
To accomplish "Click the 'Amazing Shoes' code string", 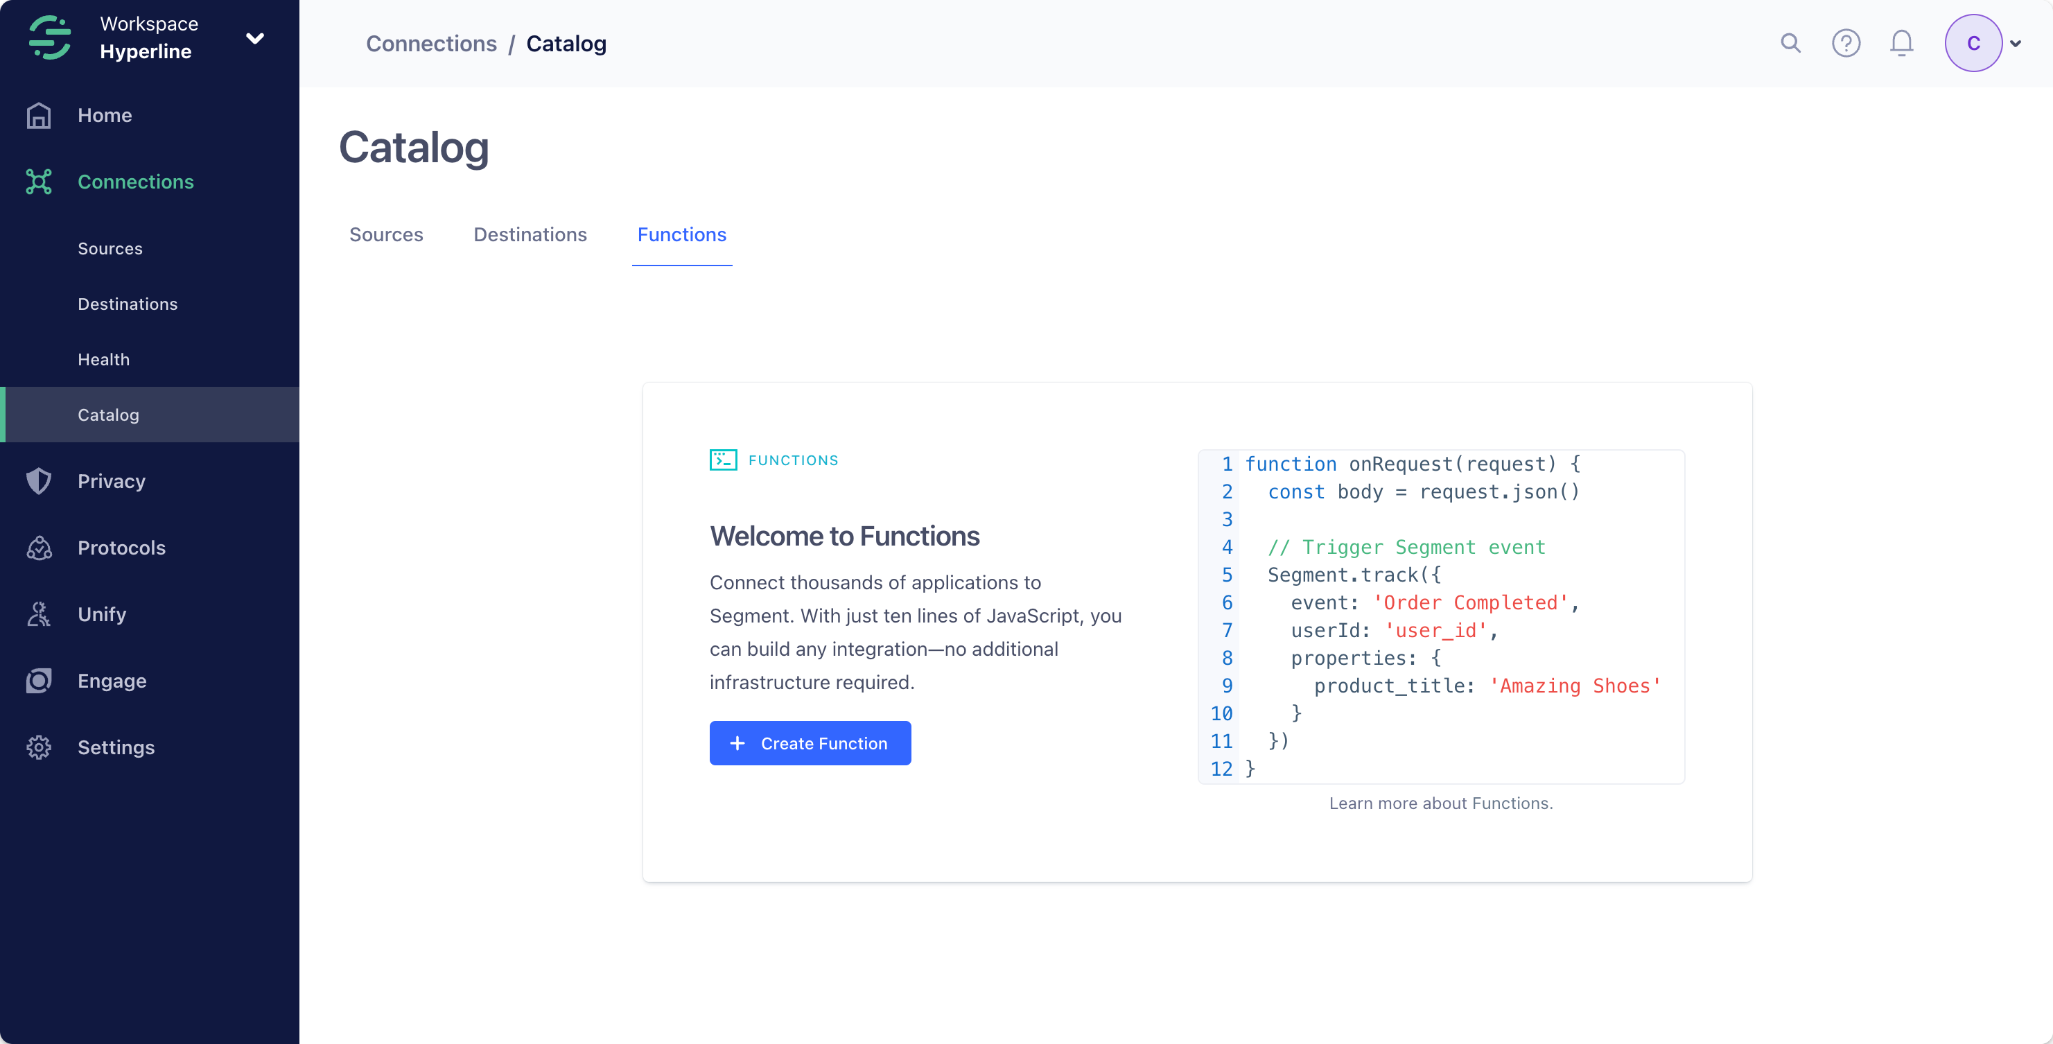I will pos(1575,686).
